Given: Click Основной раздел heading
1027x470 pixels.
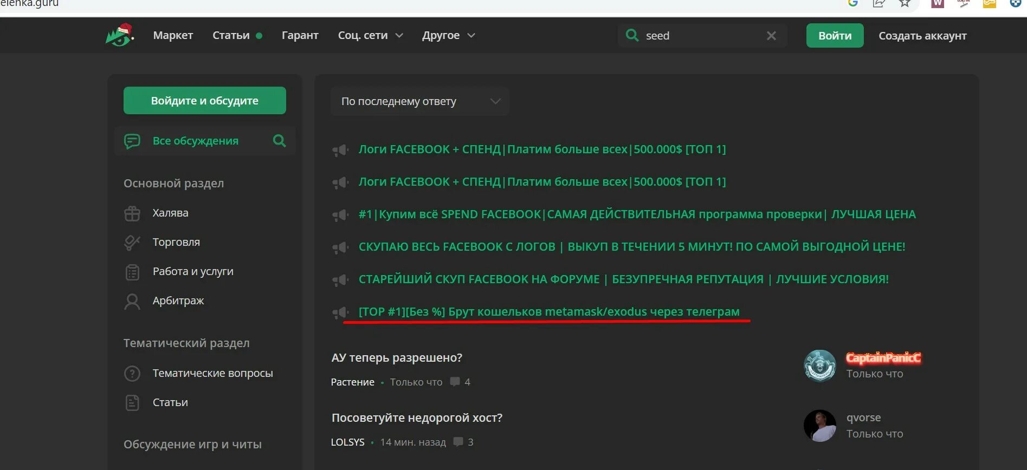Looking at the screenshot, I should click(x=173, y=184).
